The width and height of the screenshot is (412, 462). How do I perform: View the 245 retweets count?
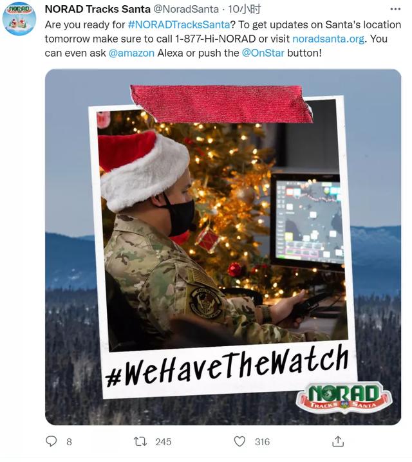[164, 441]
